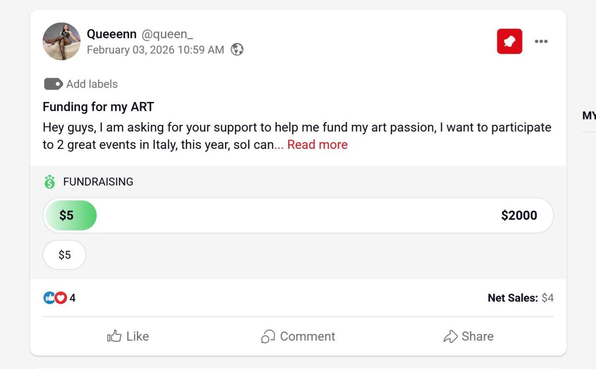Click the reactions count number 4
The width and height of the screenshot is (596, 369).
pos(72,298)
